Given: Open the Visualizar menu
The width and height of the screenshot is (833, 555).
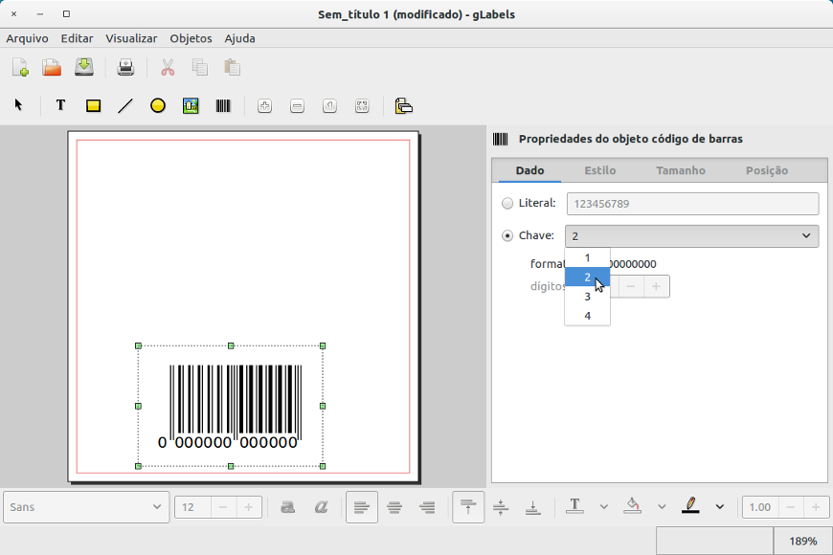Looking at the screenshot, I should coord(131,39).
